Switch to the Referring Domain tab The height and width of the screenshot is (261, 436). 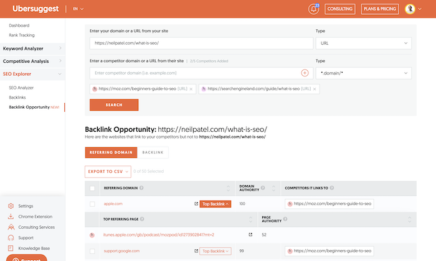tap(111, 152)
